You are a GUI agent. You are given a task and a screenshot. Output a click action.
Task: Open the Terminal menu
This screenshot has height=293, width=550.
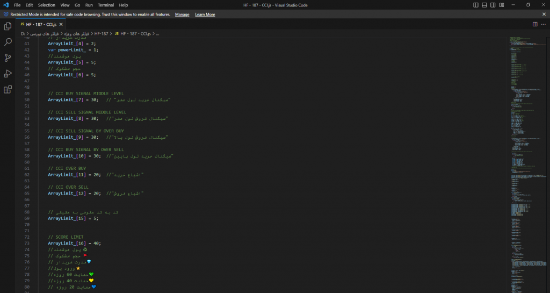point(106,5)
